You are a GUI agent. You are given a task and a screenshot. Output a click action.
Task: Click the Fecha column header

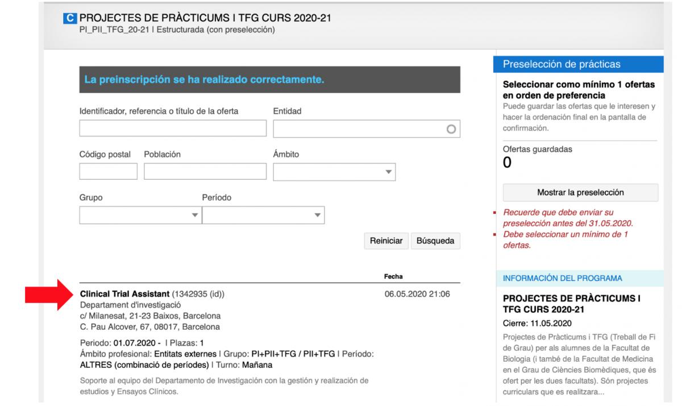(x=393, y=276)
